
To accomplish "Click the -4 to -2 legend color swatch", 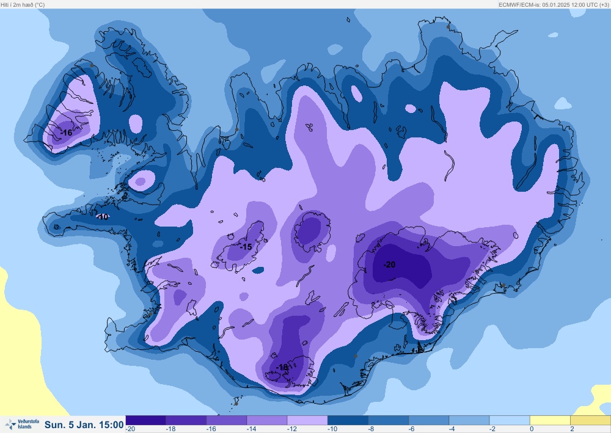I will click(469, 420).
